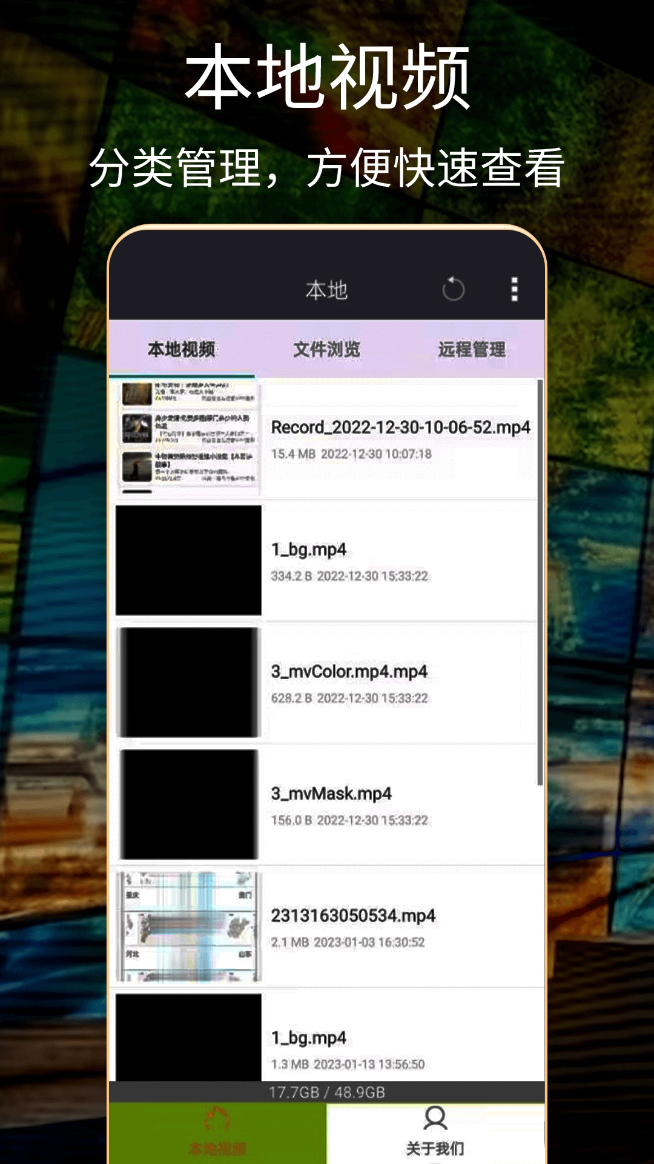This screenshot has height=1164, width=654.
Task: Tap the 关于我们 label in bottom bar
Action: tap(435, 1148)
